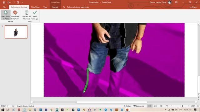This screenshot has width=200, height=112.
Task: Show hidden system tray icons
Action: [x=166, y=110]
